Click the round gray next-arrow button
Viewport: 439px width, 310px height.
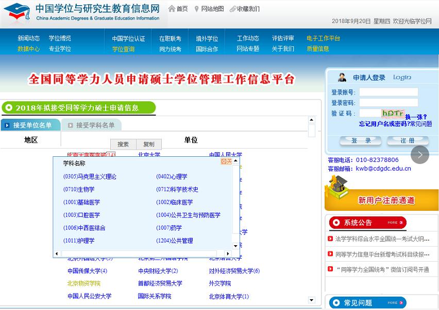click(x=420, y=155)
